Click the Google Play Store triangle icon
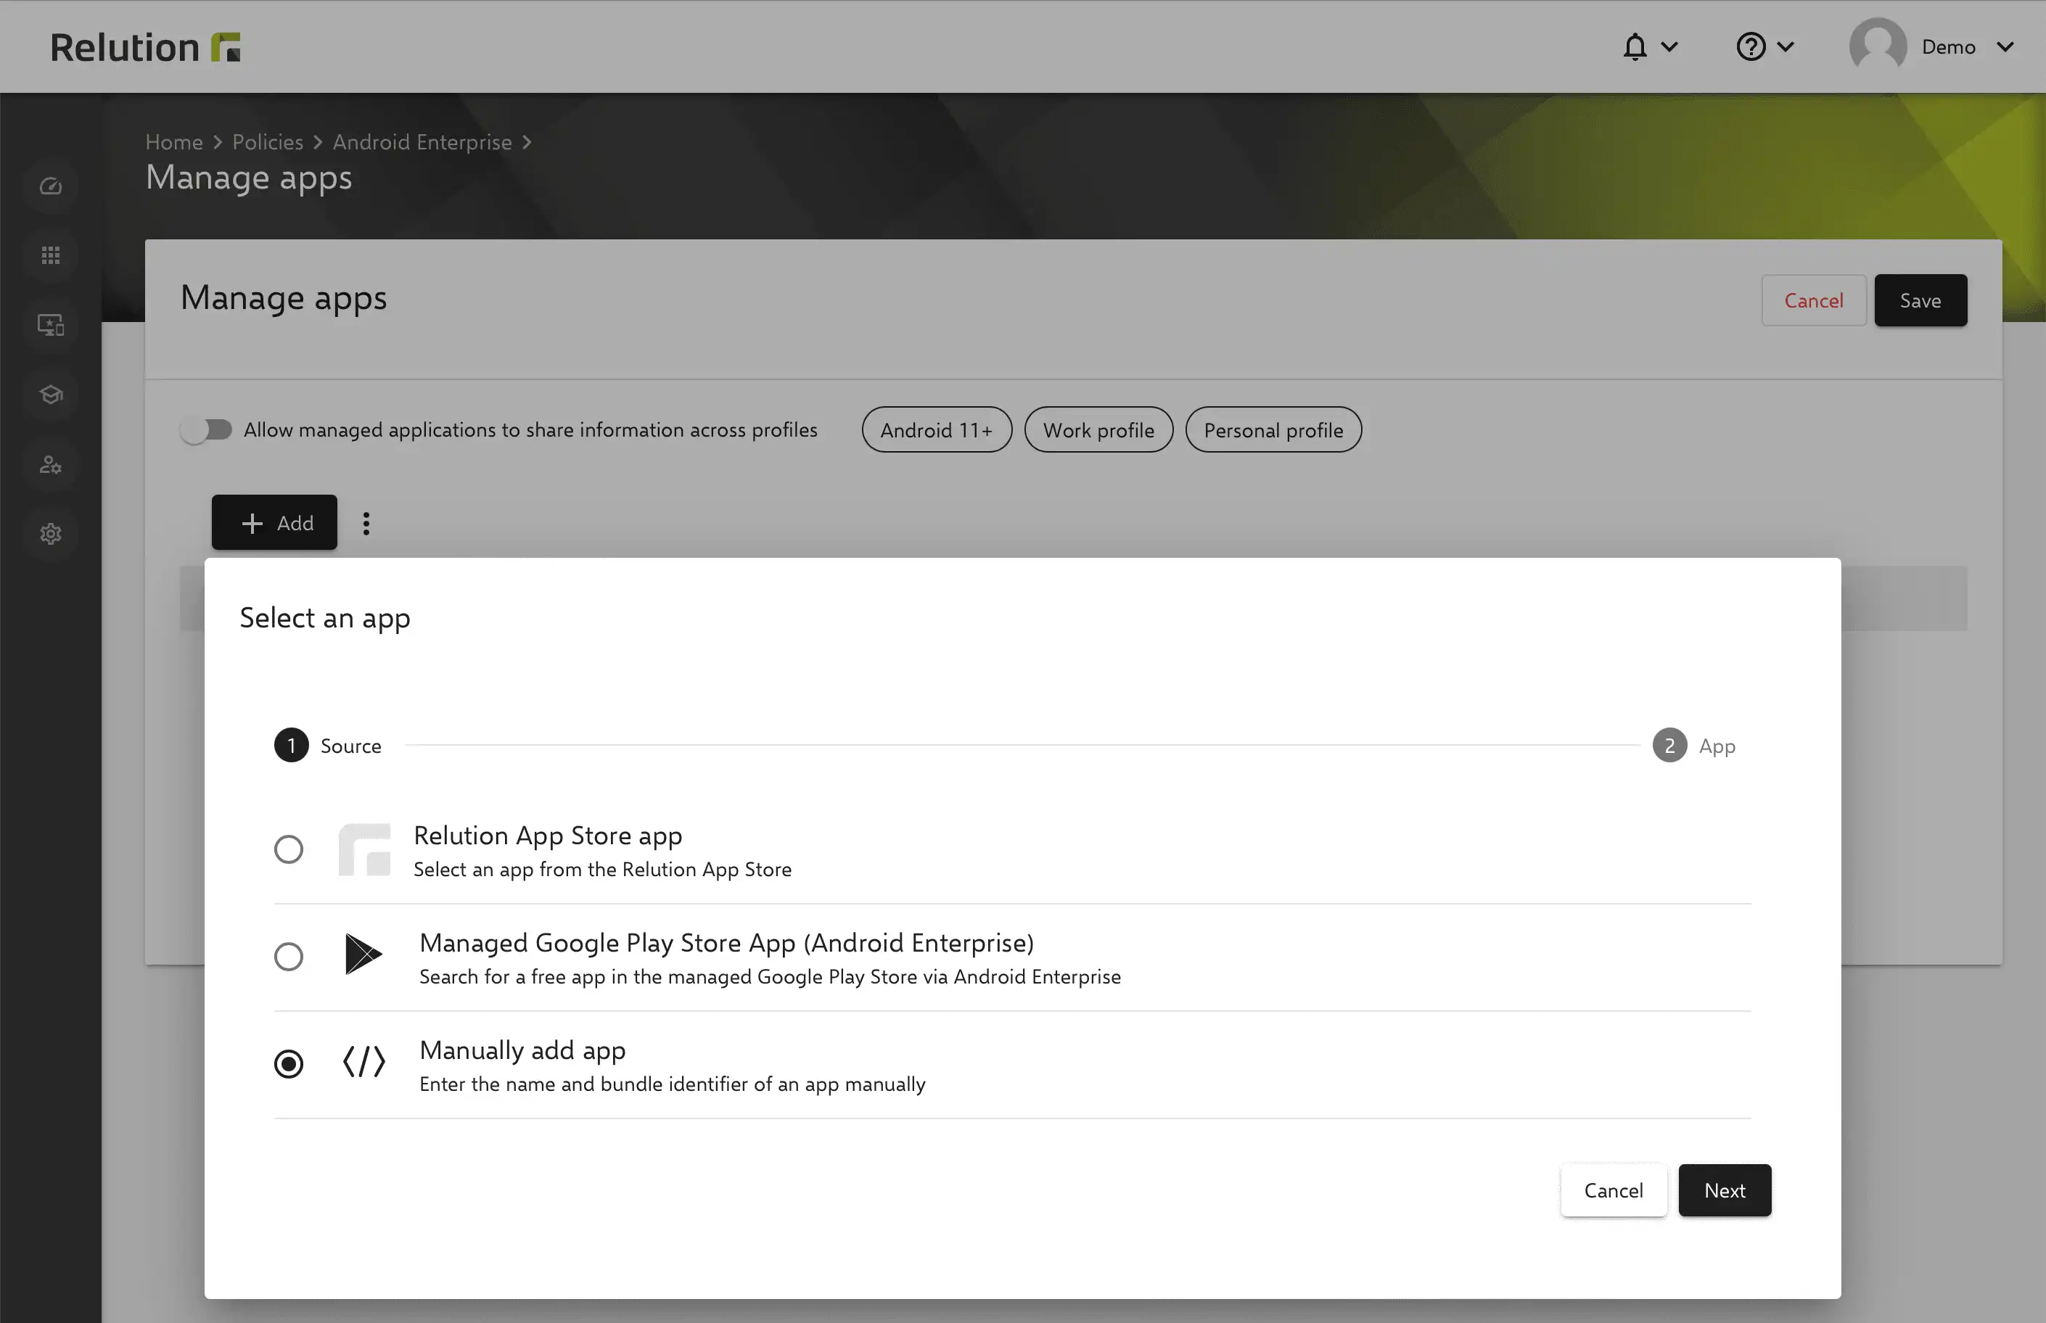The width and height of the screenshot is (2046, 1323). (363, 955)
